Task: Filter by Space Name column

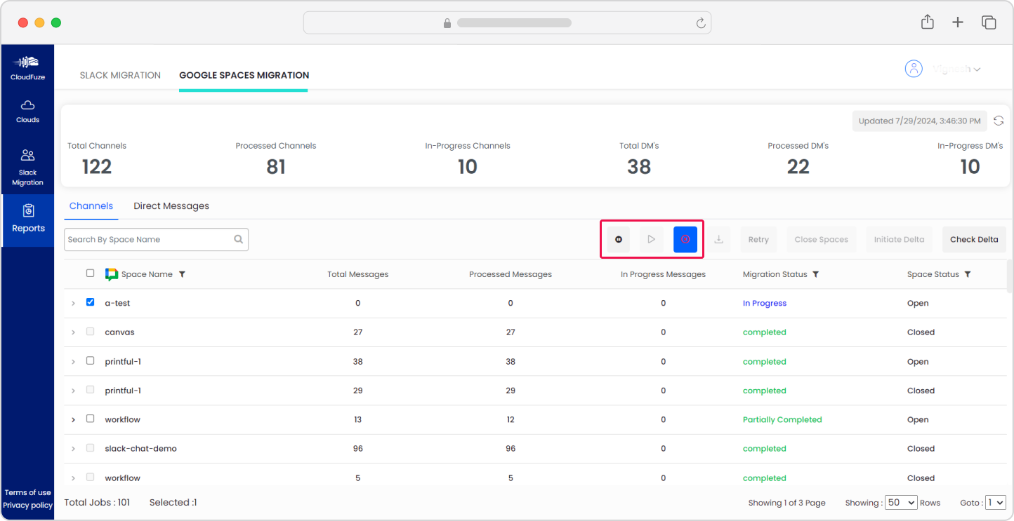Action: pos(182,274)
